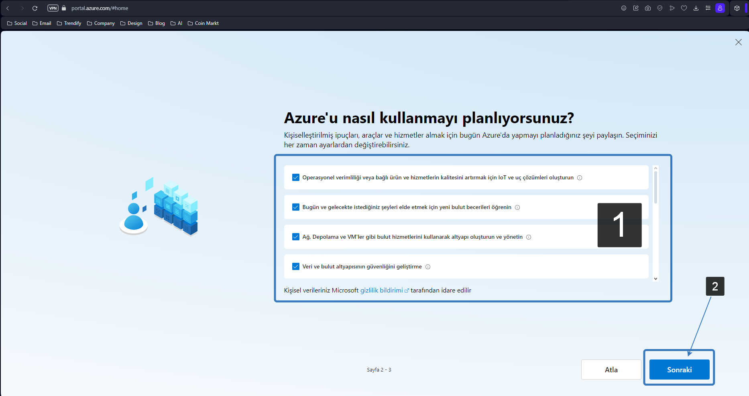This screenshot has height=396, width=749.
Task: Click the scrollbar down arrow in options list
Action: (x=656, y=278)
